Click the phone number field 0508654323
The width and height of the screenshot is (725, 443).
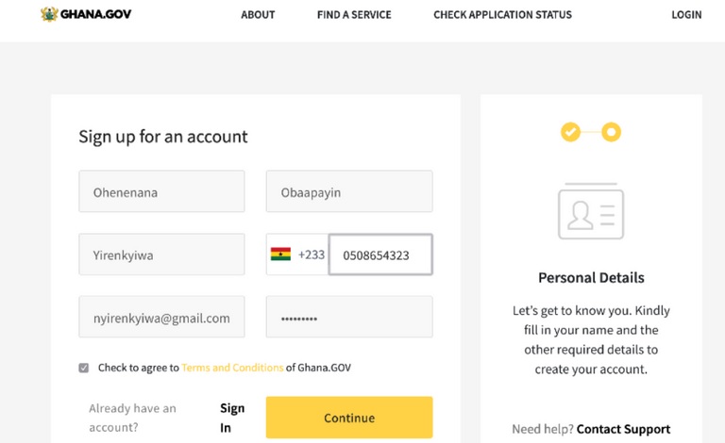pyautogui.click(x=380, y=254)
